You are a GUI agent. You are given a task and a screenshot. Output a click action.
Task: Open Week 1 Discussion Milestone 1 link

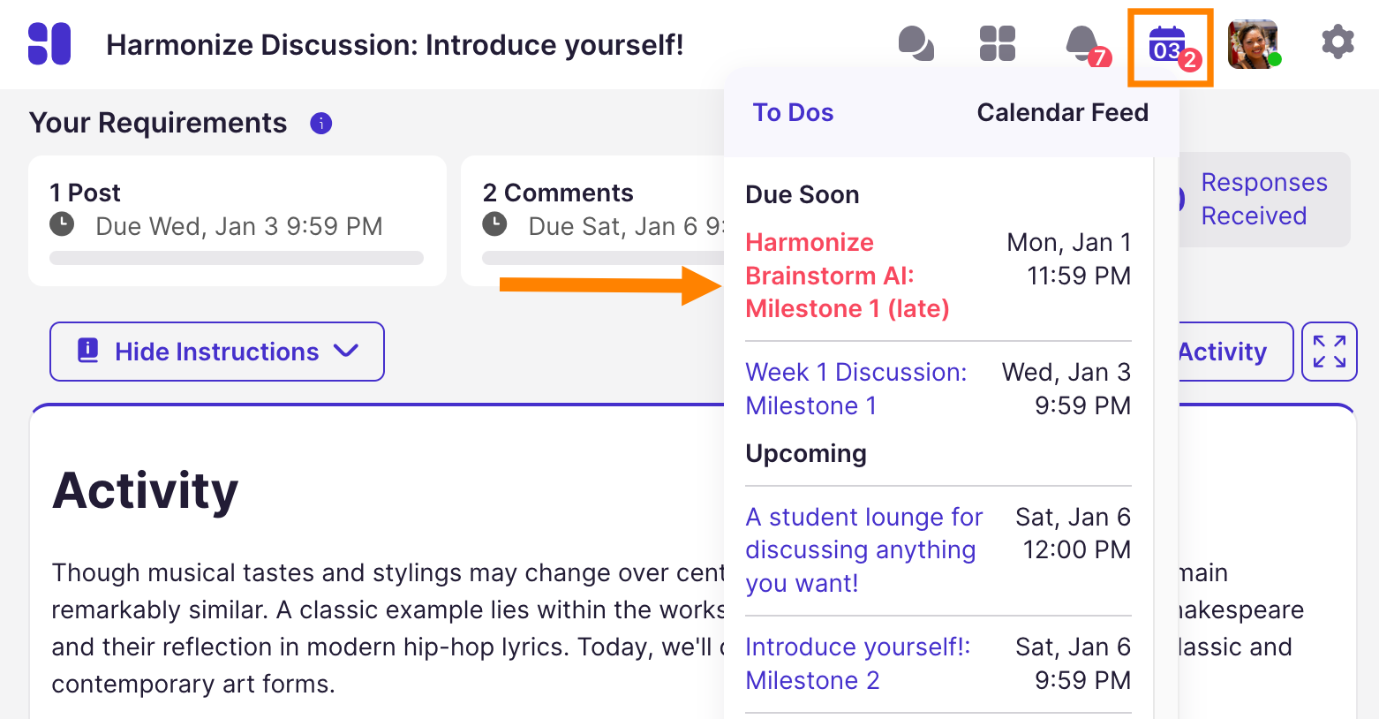pos(855,389)
